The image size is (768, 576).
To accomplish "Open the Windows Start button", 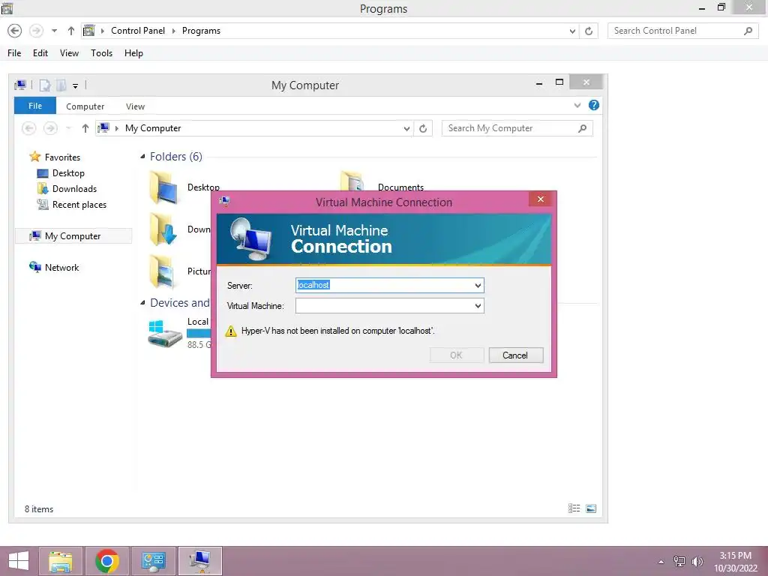I will pos(19,561).
